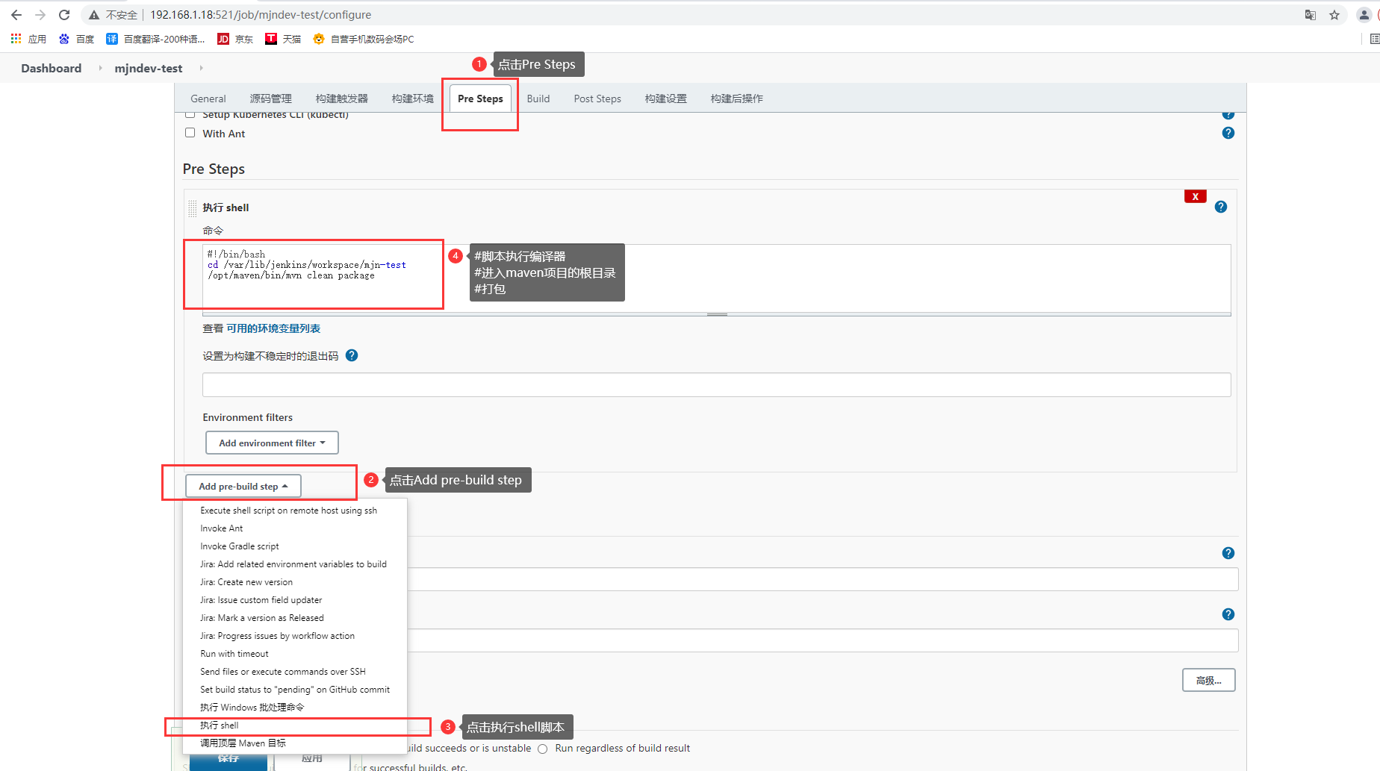The height and width of the screenshot is (771, 1380).
Task: Open help for 执行 shell step
Action: pos(1221,207)
